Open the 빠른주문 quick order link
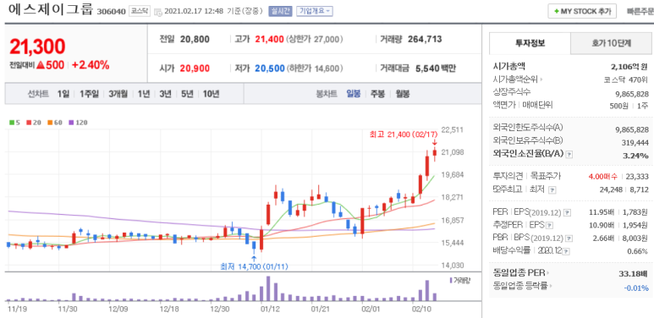654x318 pixels. click(x=640, y=12)
